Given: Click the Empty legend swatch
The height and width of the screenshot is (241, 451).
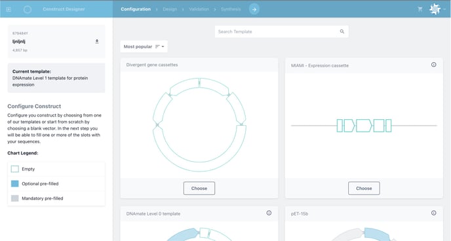Looking at the screenshot, I should pyautogui.click(x=14, y=169).
